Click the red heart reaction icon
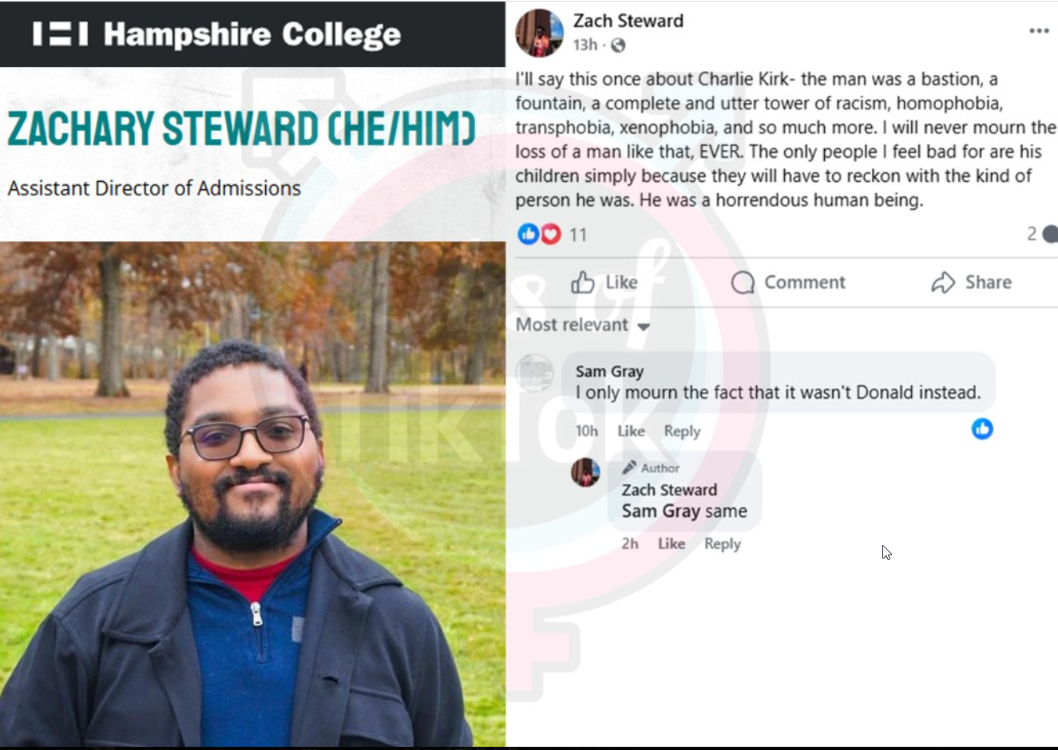Image resolution: width=1058 pixels, height=750 pixels. [551, 234]
